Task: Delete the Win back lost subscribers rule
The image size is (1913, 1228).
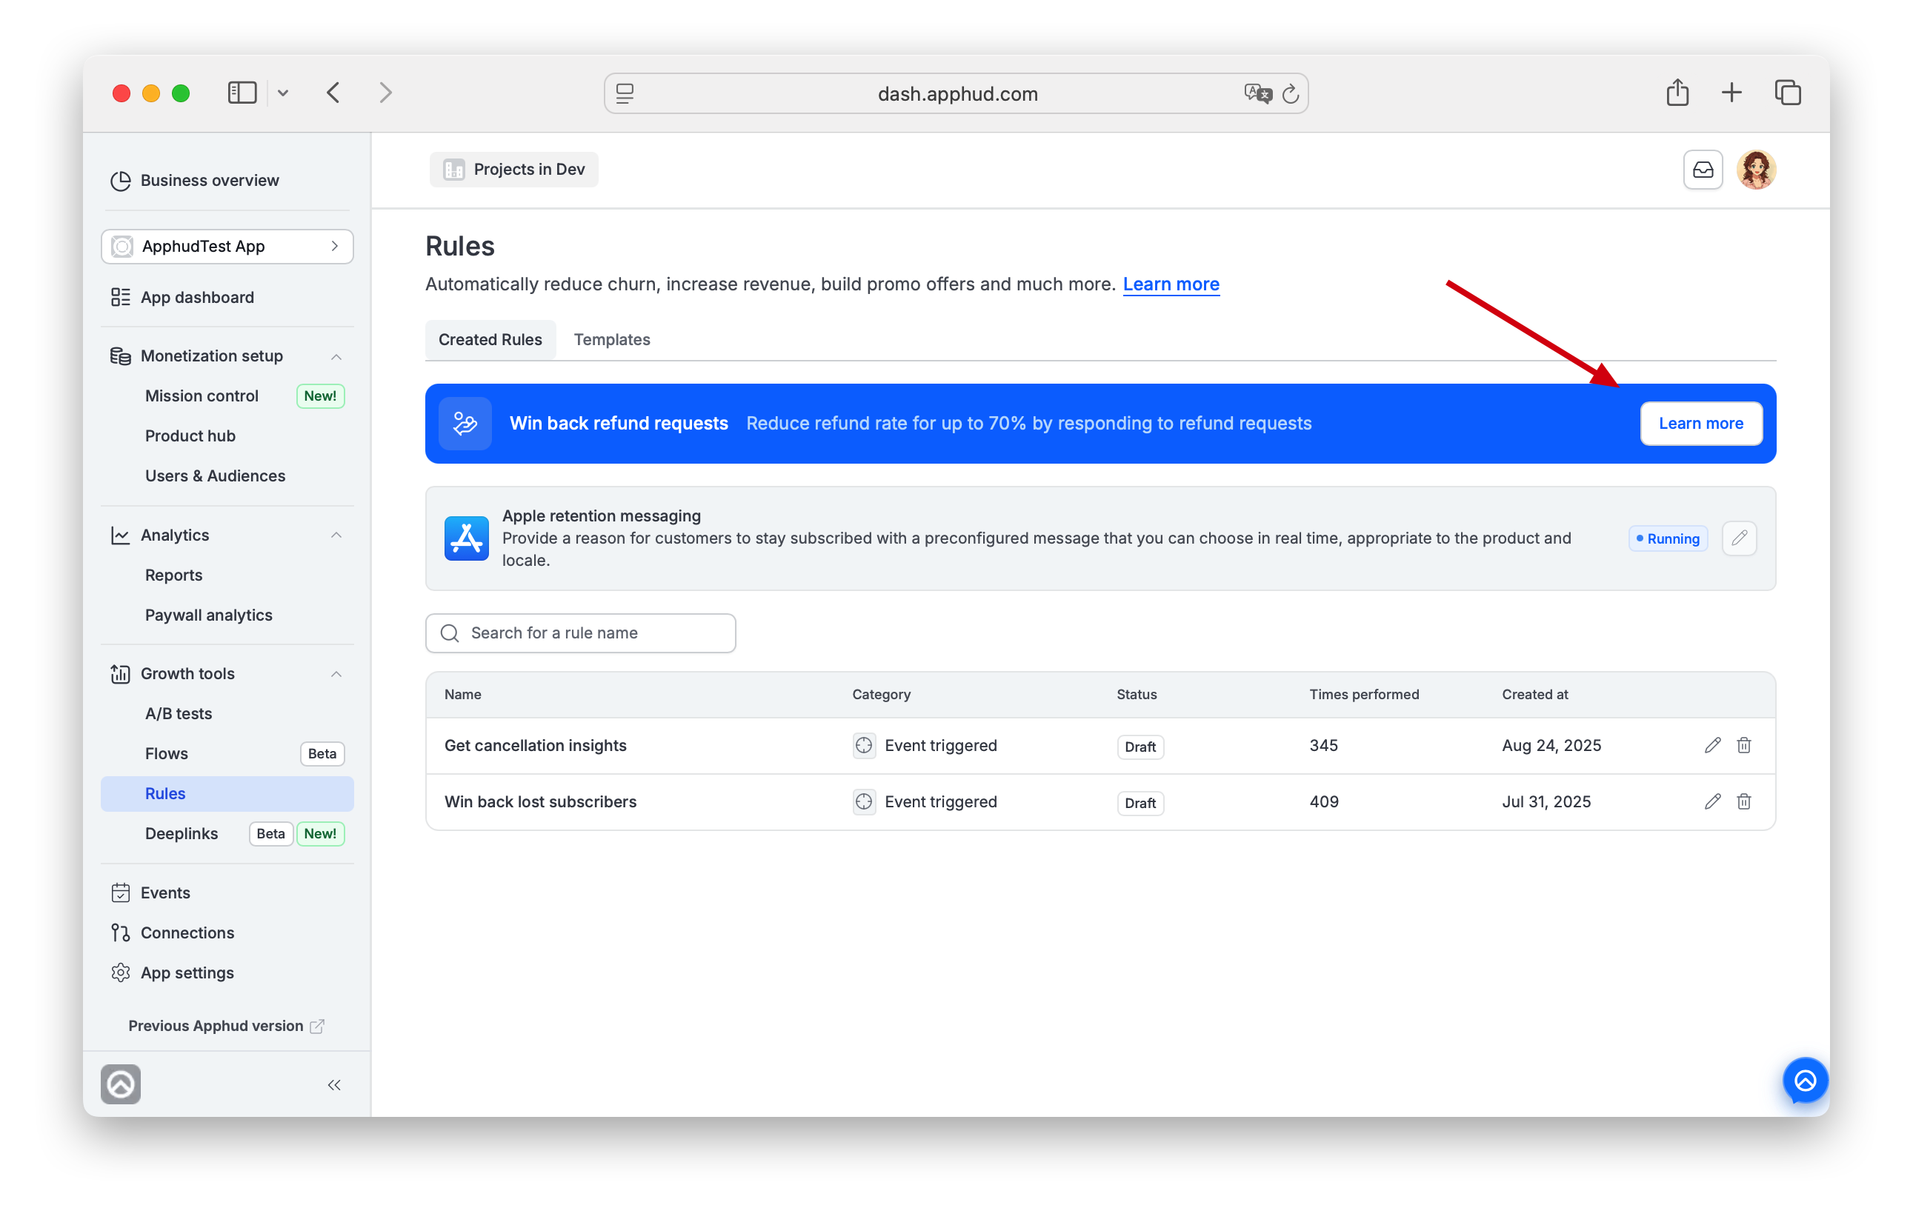Action: click(x=1743, y=801)
